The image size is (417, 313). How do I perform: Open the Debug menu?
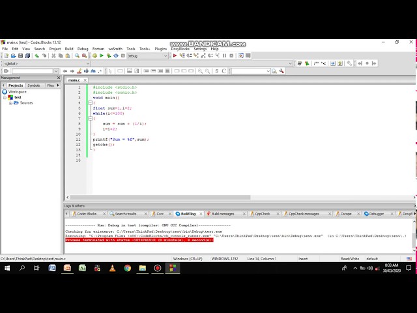[x=83, y=49]
